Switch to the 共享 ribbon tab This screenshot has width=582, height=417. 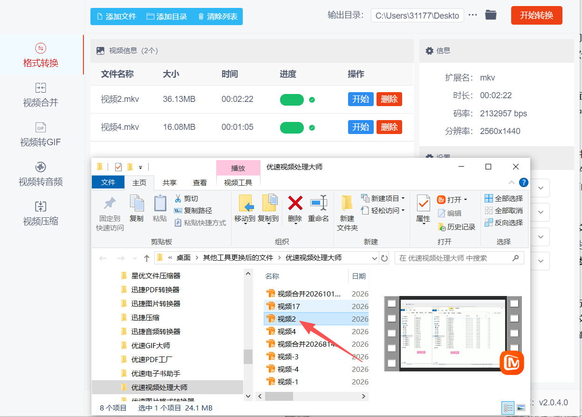click(x=170, y=183)
